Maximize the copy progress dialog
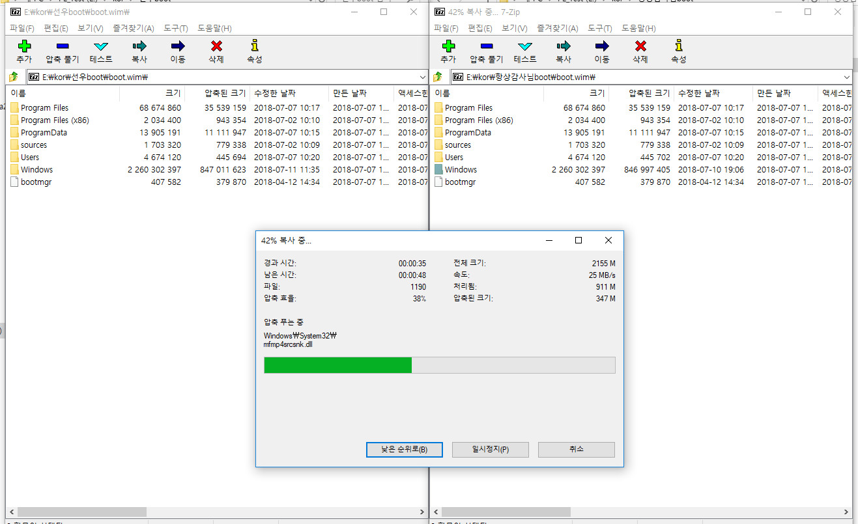 click(579, 240)
